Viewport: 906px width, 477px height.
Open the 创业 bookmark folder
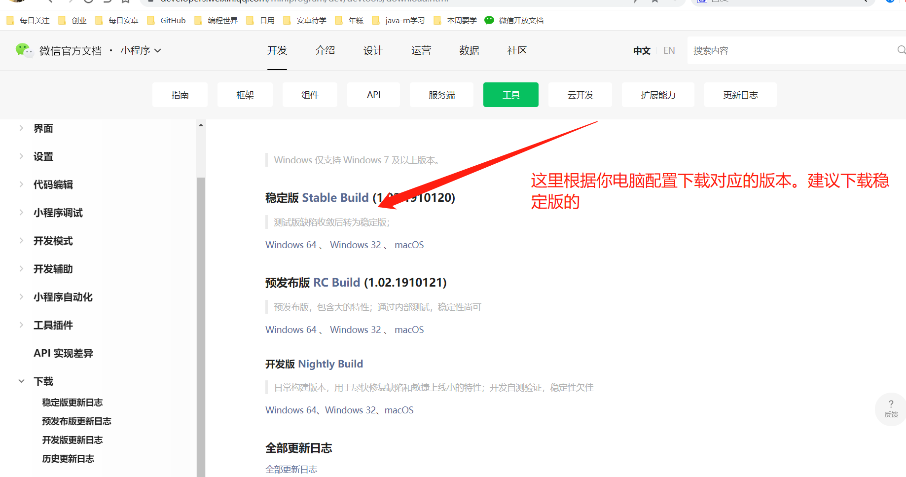click(72, 20)
